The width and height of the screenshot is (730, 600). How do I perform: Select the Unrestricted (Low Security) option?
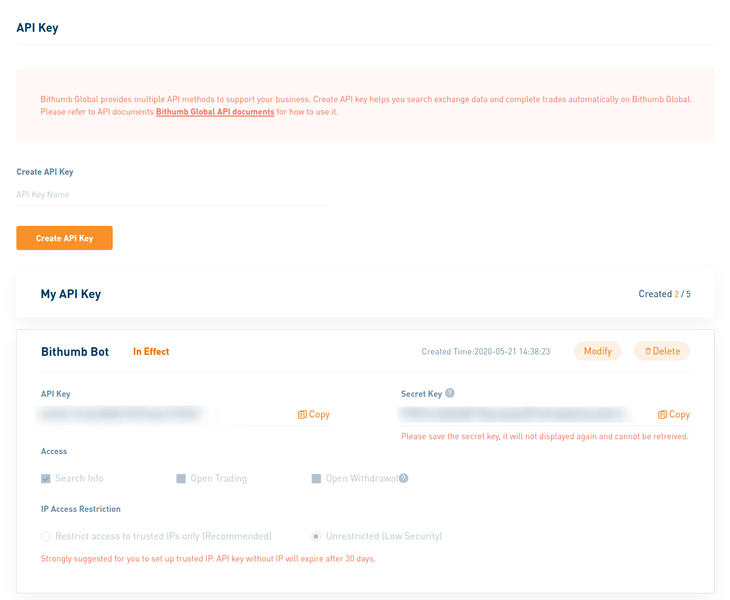click(316, 536)
